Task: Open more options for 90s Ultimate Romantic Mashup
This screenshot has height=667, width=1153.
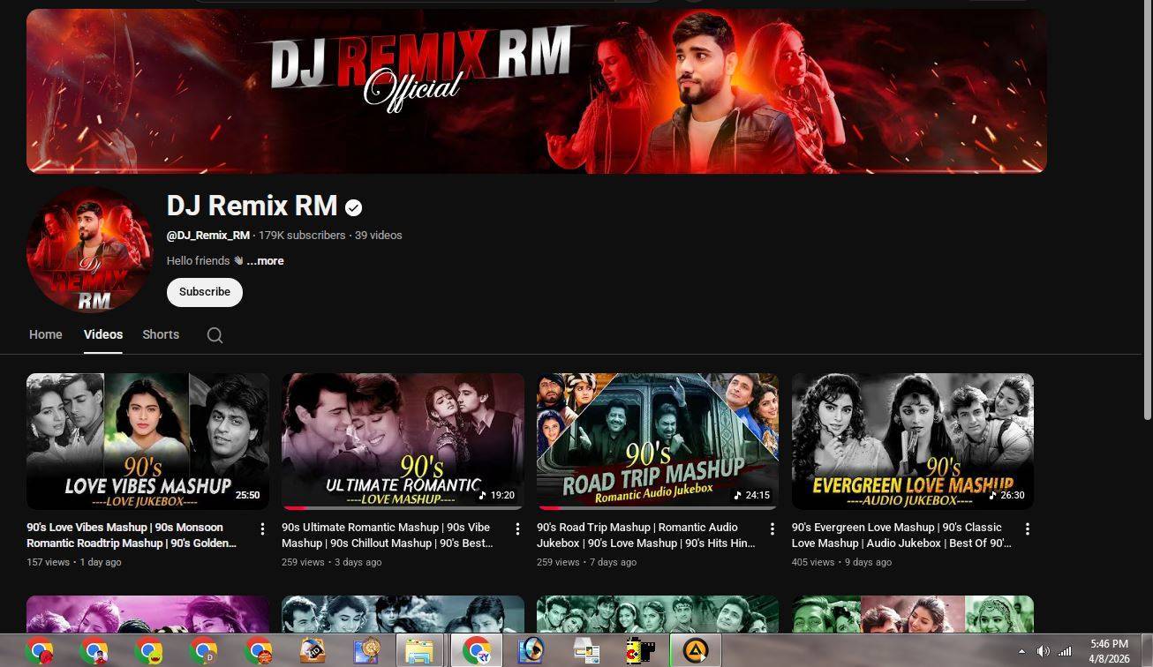Action: pos(517,528)
